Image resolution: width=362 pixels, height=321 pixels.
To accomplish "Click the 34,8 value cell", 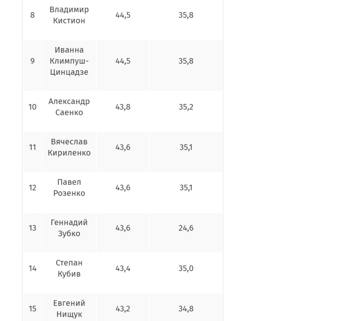I will tap(186, 309).
